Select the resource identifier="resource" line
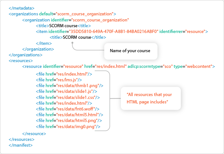224x154 pixels. [x=119, y=67]
